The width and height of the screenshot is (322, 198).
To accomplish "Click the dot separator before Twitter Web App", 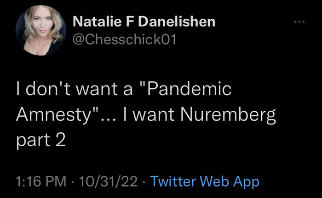I will click(x=144, y=182).
